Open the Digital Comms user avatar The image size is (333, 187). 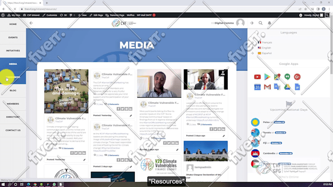click(x=240, y=22)
